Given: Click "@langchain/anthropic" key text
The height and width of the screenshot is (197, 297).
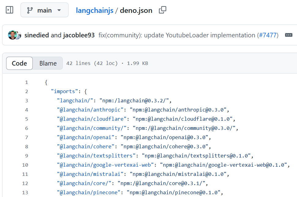Looking at the screenshot, I should click(90, 110).
